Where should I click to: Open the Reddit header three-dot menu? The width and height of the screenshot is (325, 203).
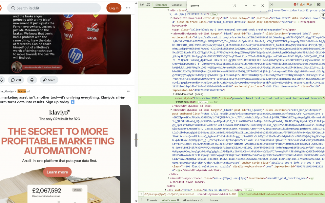pos(128,8)
